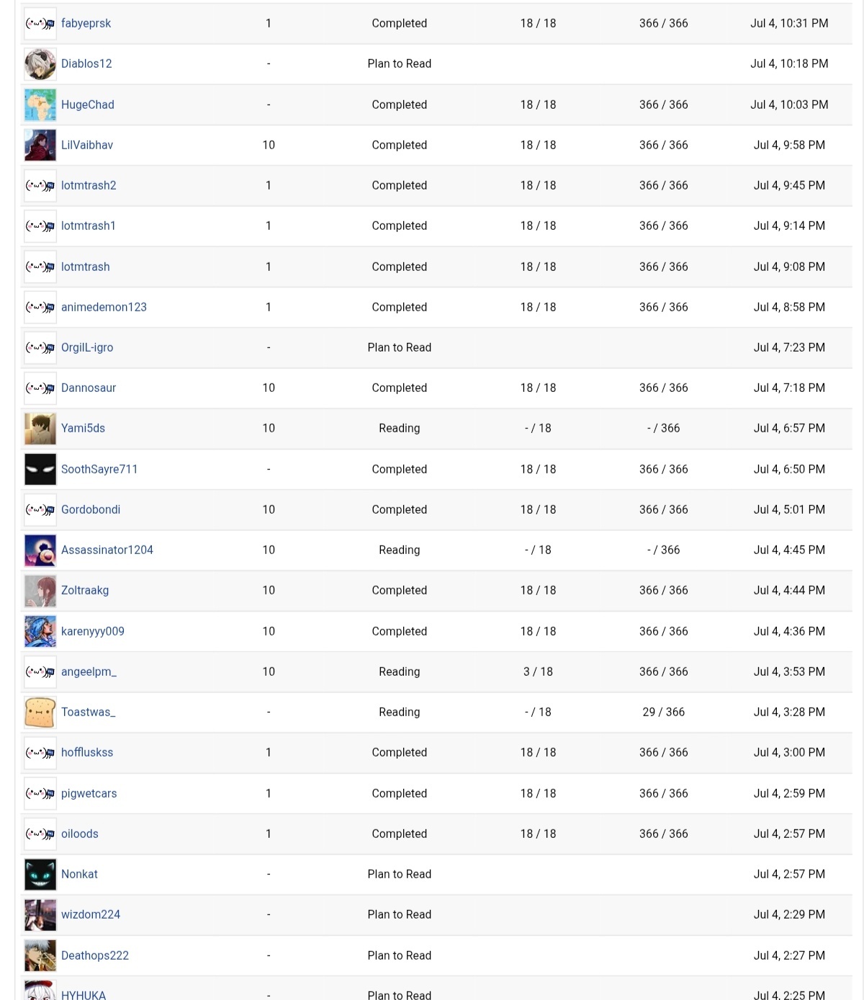The image size is (864, 1000).
Task: Open Nonkat's grinning cat avatar
Action: (x=40, y=874)
